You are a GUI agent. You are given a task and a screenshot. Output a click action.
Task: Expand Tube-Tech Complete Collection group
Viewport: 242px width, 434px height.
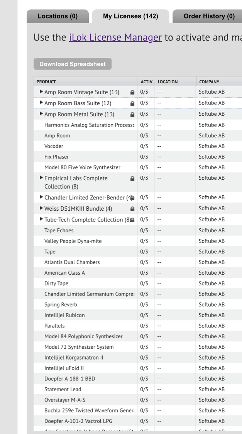pyautogui.click(x=41, y=219)
